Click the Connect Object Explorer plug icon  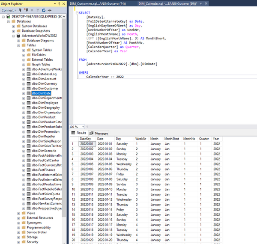click(x=20, y=10)
